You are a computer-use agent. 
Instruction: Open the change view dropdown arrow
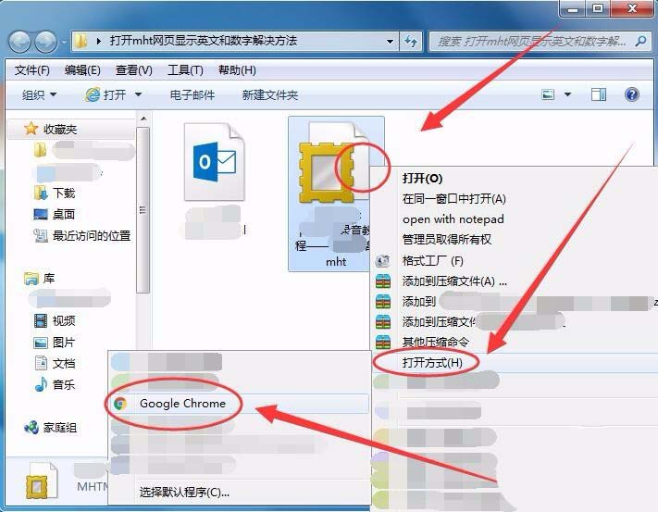pyautogui.click(x=568, y=94)
